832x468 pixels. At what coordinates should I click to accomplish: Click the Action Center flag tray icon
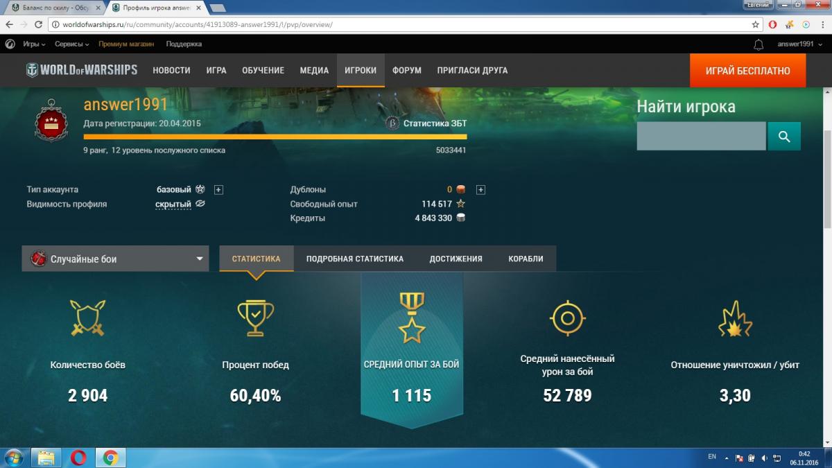click(739, 458)
